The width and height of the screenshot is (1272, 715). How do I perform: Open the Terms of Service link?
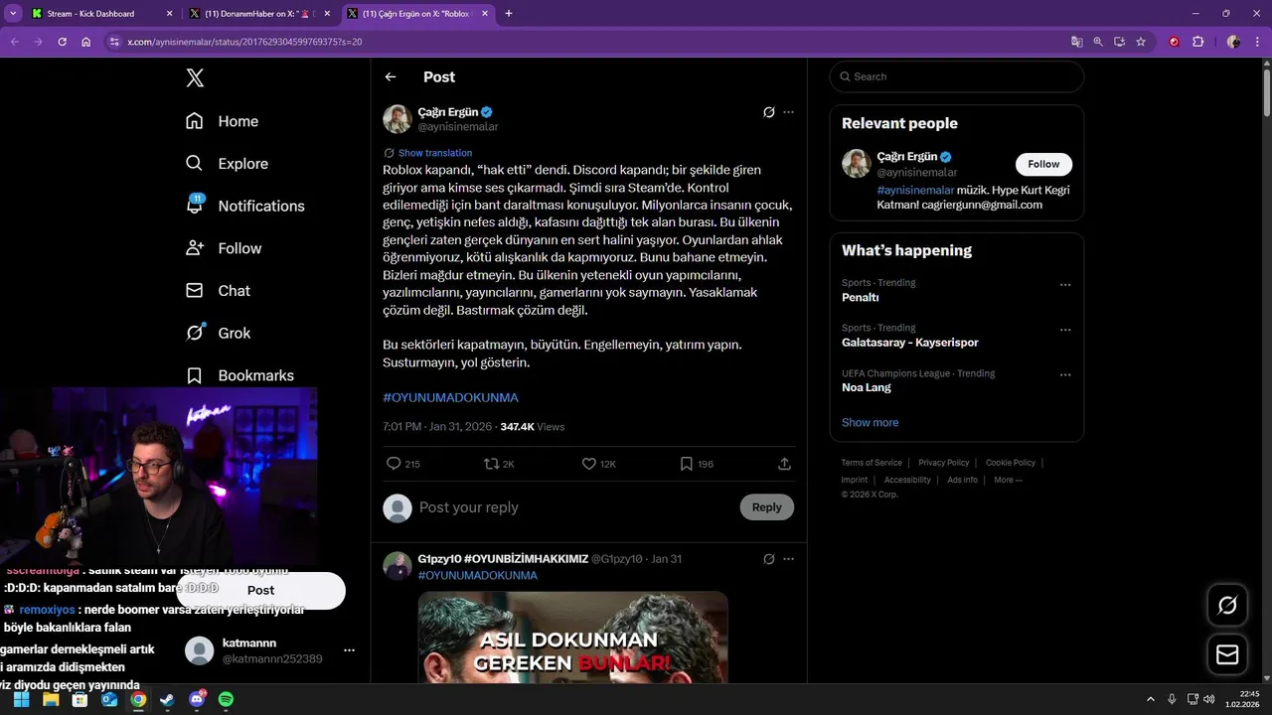pyautogui.click(x=872, y=463)
